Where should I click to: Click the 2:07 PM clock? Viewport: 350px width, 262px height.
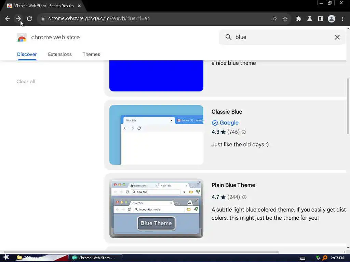coord(337,258)
